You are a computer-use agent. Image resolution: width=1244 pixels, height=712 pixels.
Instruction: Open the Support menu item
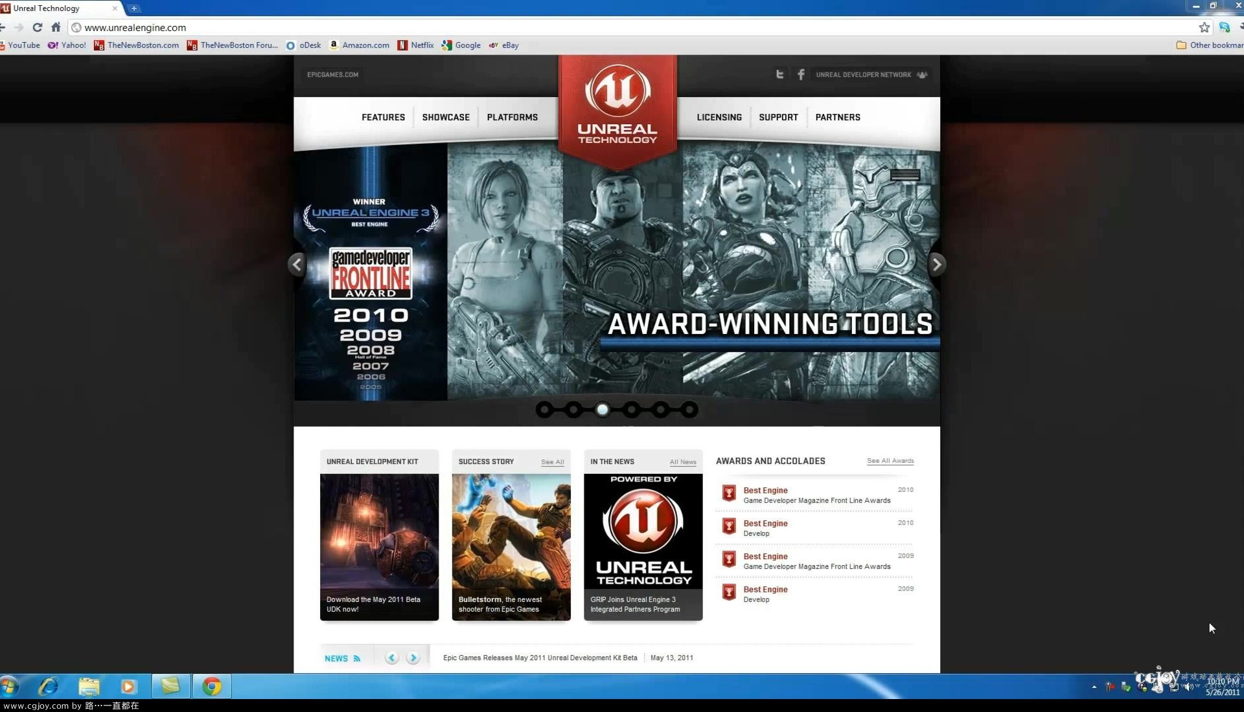coord(778,117)
